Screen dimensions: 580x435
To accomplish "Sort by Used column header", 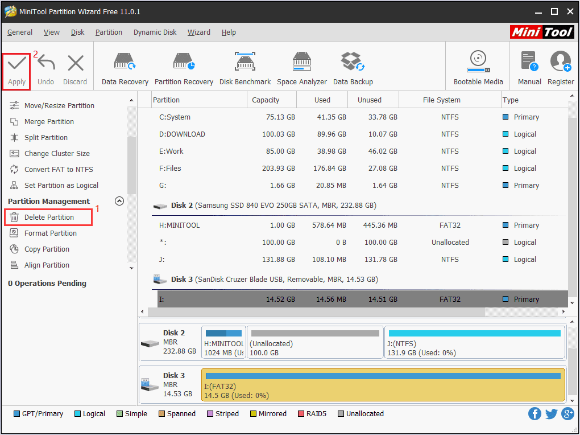I will [x=322, y=100].
